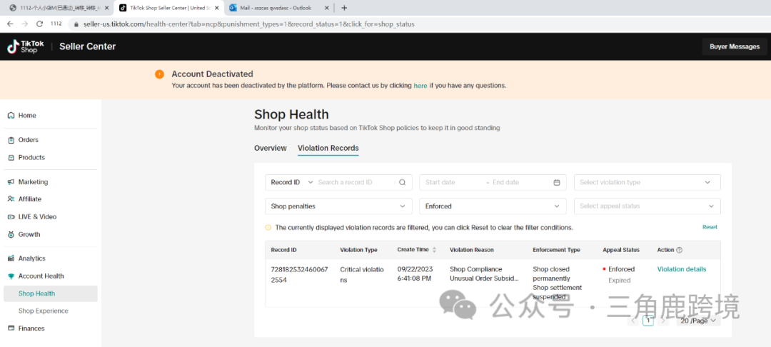Open Select violation type dropdown
This screenshot has height=347, width=771.
(647, 182)
